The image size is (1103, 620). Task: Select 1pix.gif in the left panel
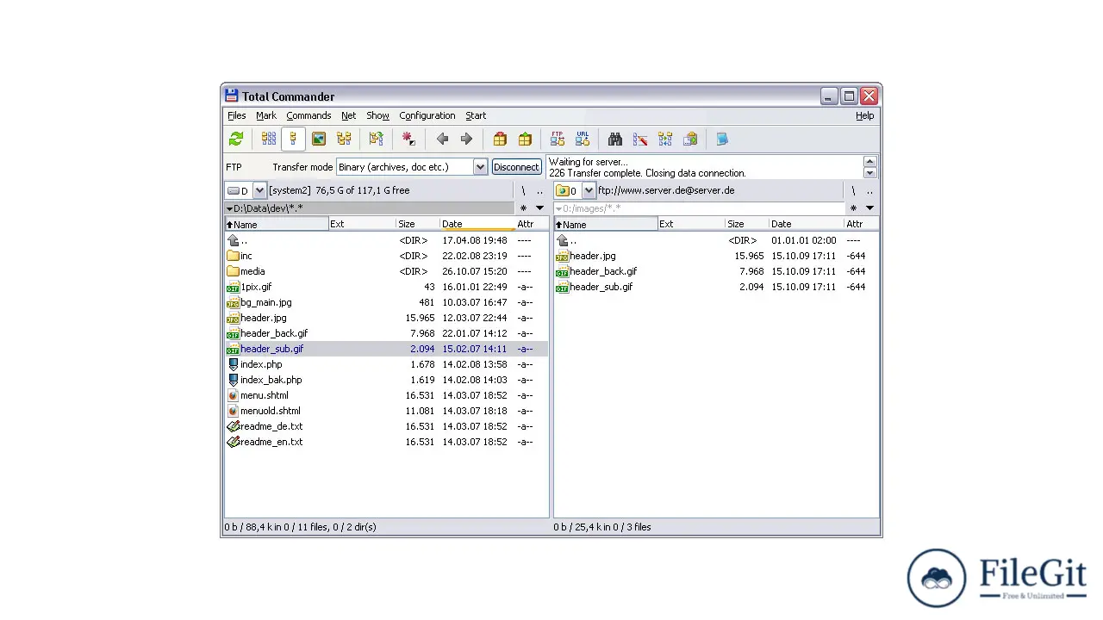(385, 287)
